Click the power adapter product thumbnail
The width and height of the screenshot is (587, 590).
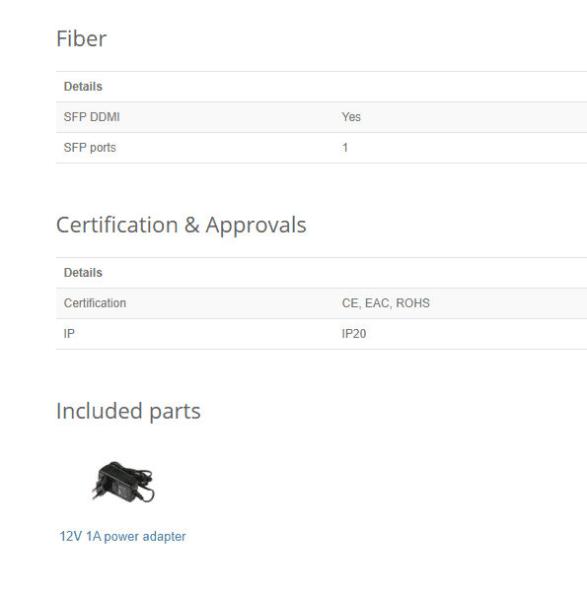(x=122, y=482)
